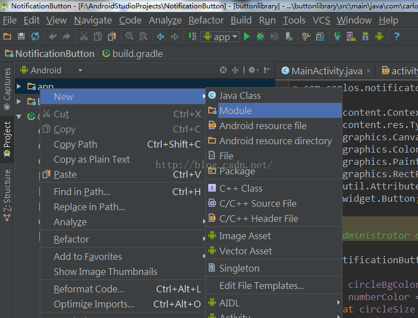Expand the Refactor submenu
418x318 pixels.
tap(204, 239)
